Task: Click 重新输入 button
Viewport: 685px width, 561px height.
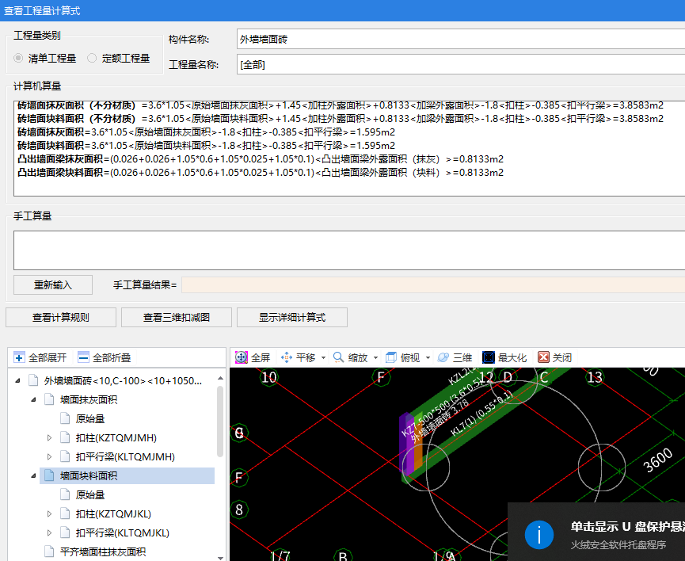Action: pyautogui.click(x=53, y=284)
